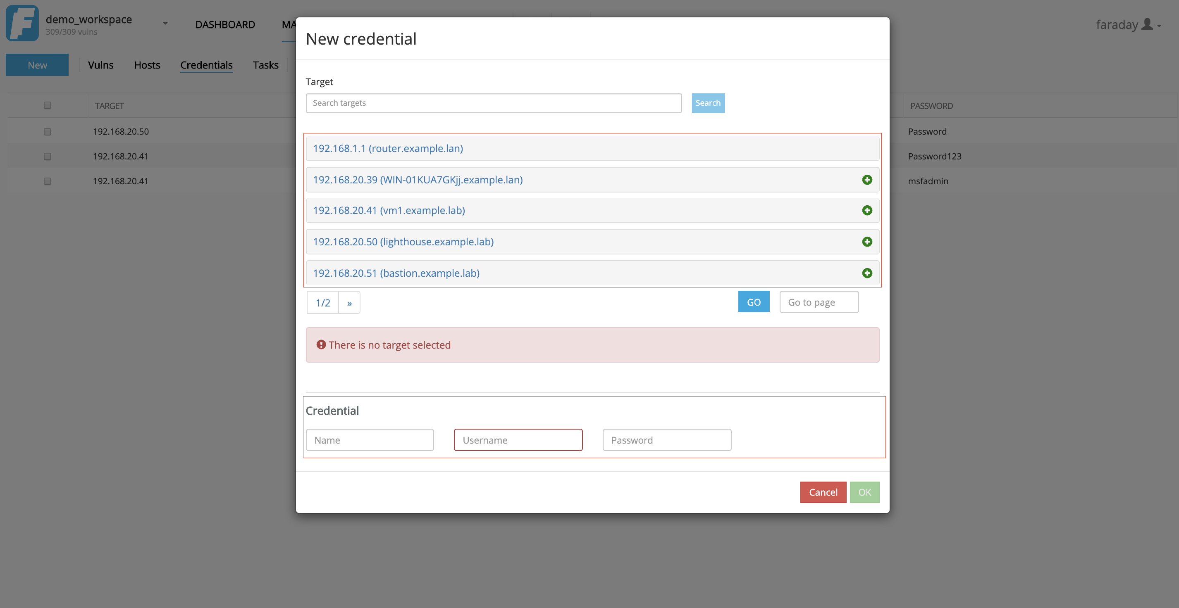Click the Search targets button
Image resolution: width=1179 pixels, height=608 pixels.
point(708,103)
